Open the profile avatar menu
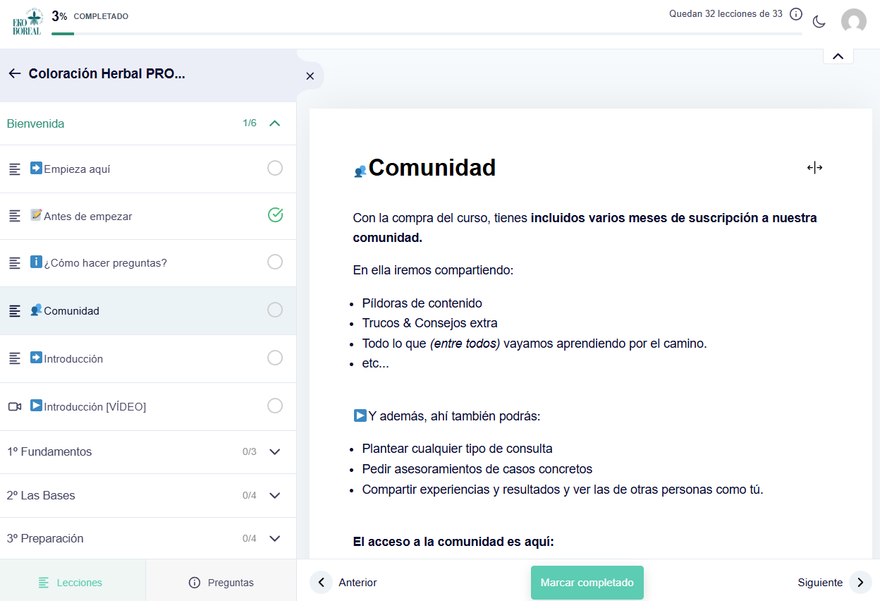Viewport: 880px width, 601px height. point(854,21)
